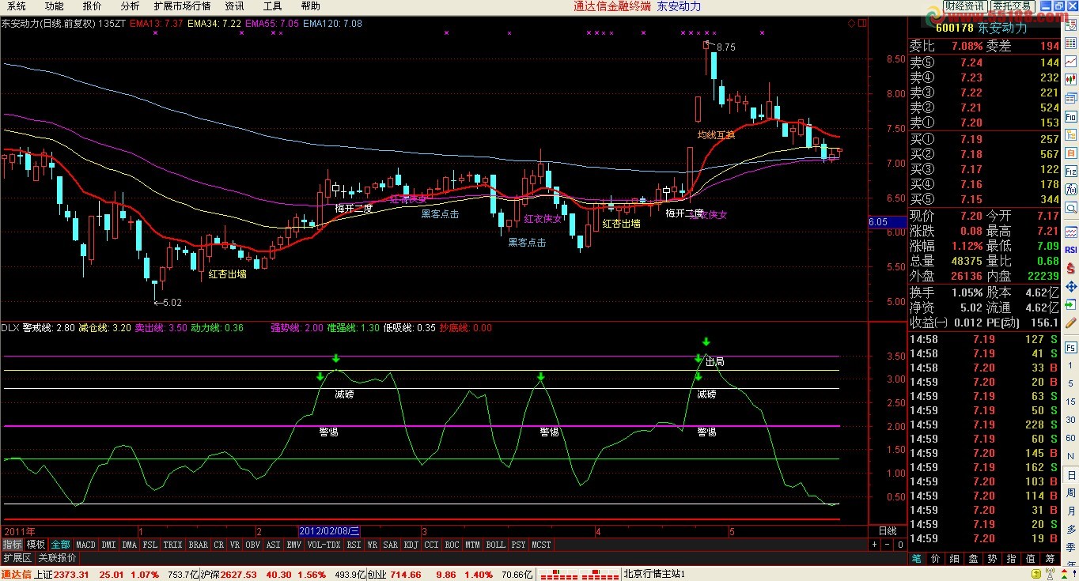The width and height of the screenshot is (1079, 581).
Task: Switch to the MACD indicator tab
Action: pos(85,545)
